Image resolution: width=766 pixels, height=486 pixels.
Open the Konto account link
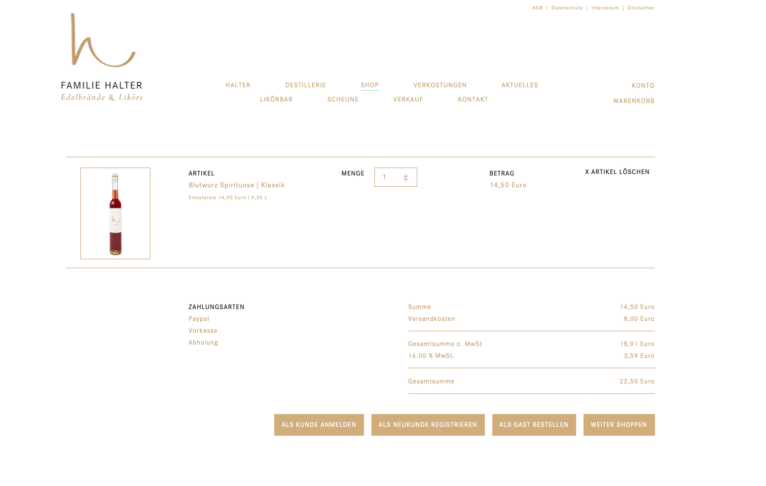point(643,86)
